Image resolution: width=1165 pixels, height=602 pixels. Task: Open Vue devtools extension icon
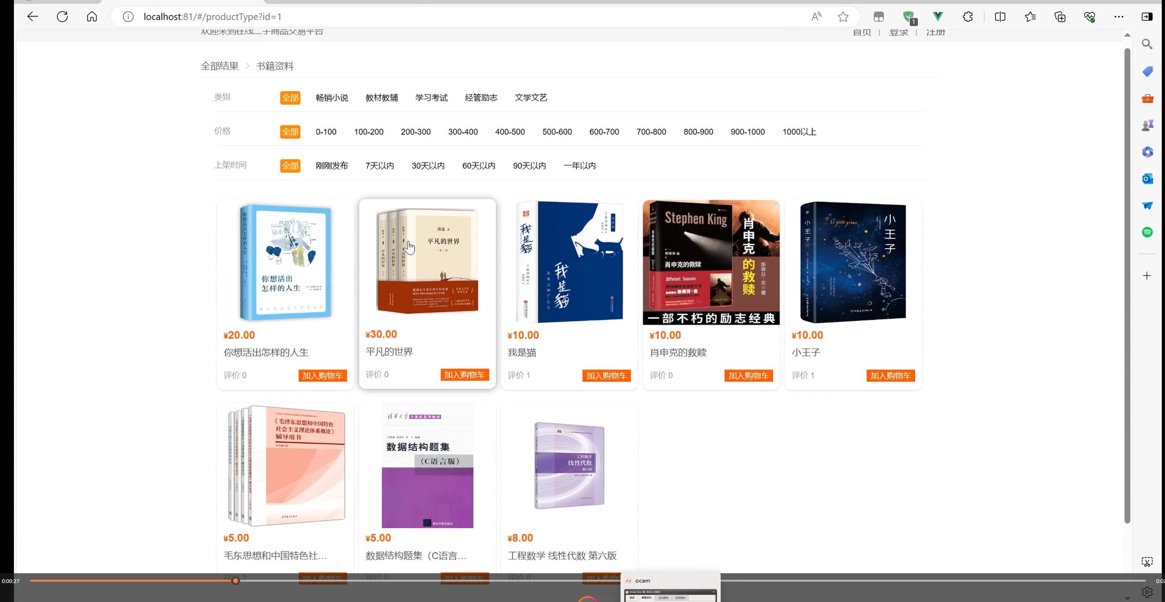[x=938, y=17]
